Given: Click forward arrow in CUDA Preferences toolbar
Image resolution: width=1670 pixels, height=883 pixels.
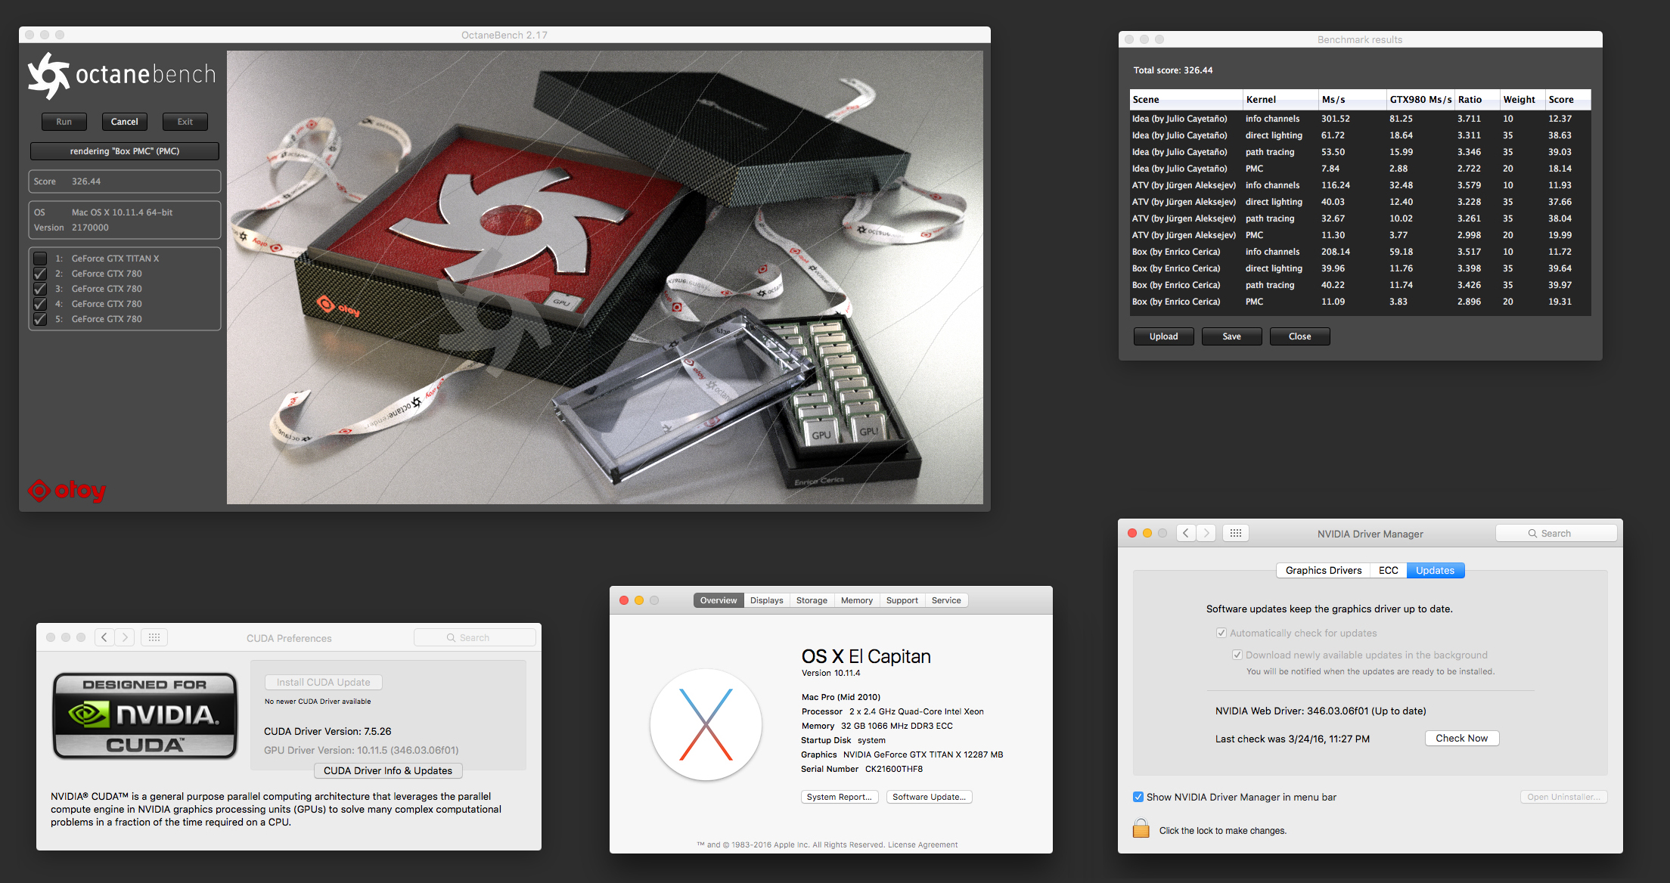Looking at the screenshot, I should click(126, 637).
